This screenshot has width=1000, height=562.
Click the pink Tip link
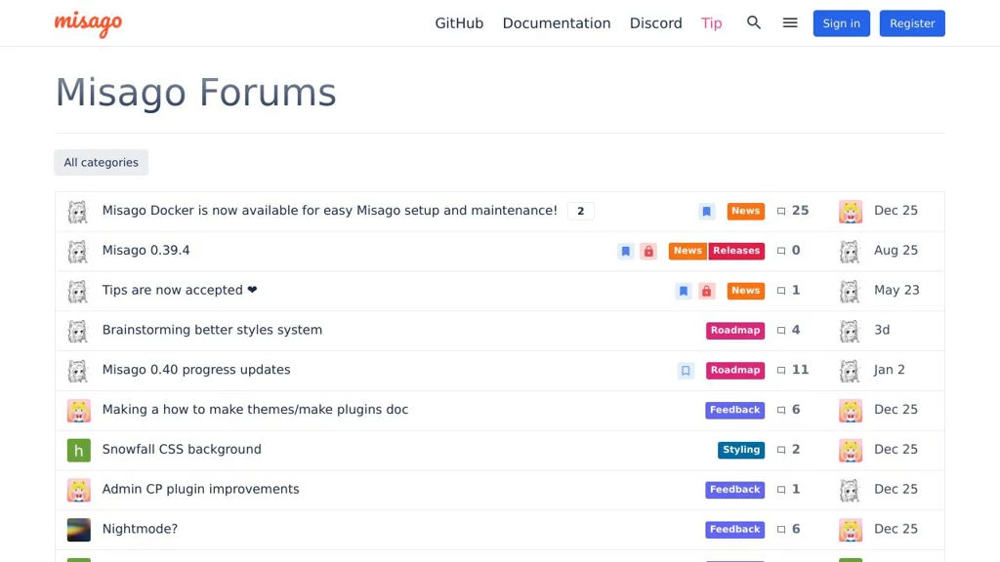click(712, 23)
